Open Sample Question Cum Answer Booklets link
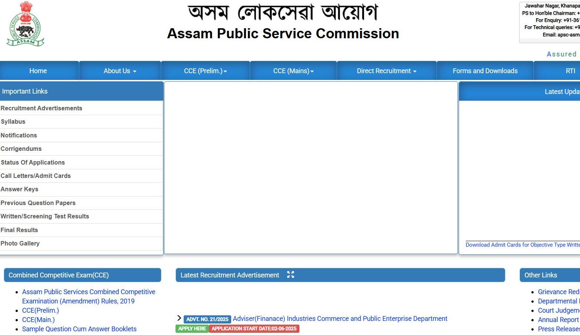Image resolution: width=580 pixels, height=335 pixels. (x=79, y=329)
